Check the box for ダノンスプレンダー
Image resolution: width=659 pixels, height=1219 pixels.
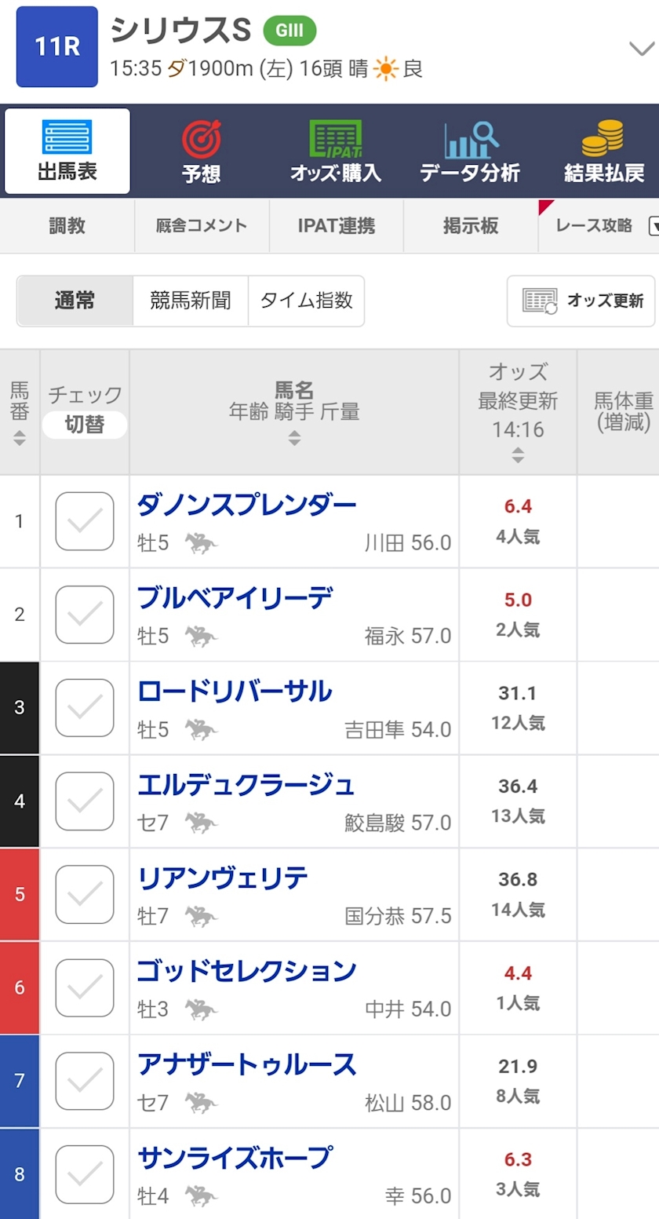click(85, 521)
